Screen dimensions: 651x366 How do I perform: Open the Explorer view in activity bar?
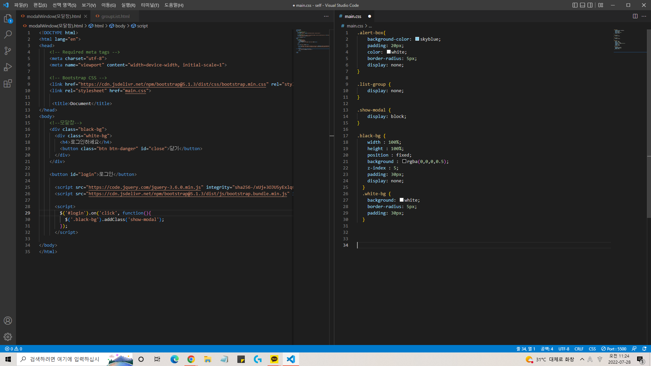(x=8, y=18)
